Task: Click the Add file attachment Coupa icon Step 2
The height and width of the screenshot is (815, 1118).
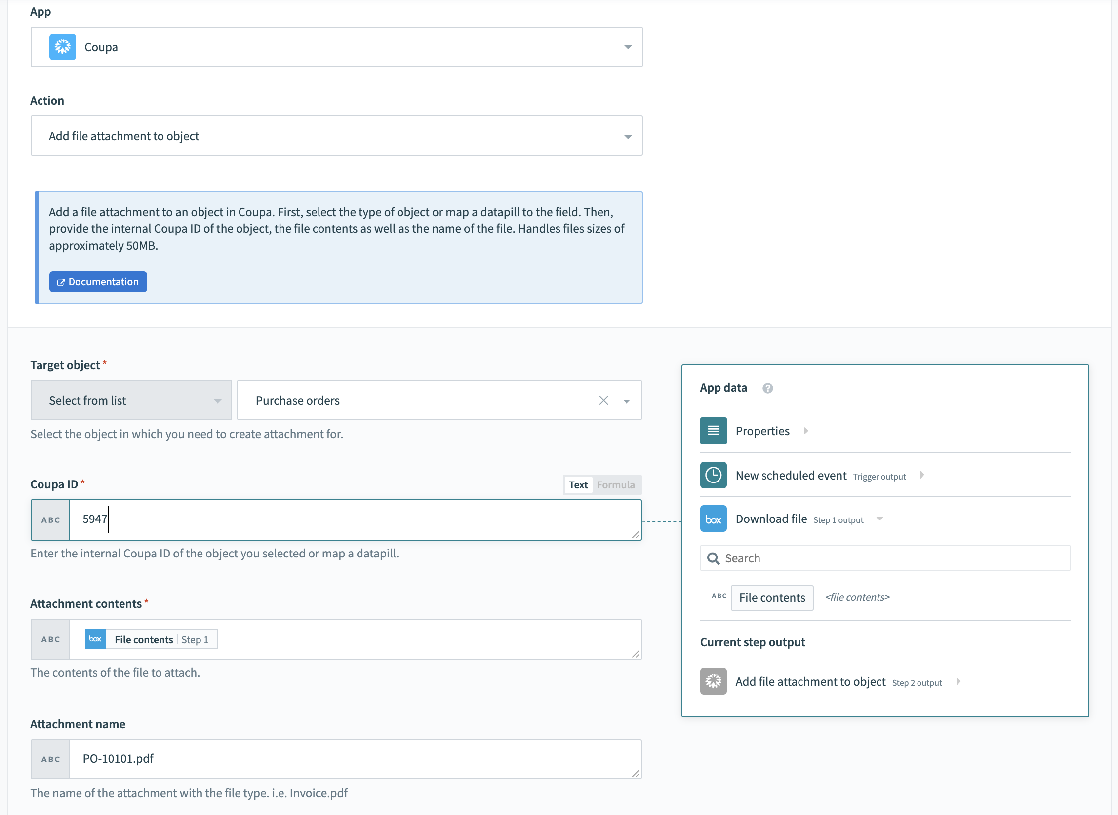Action: [x=713, y=682]
